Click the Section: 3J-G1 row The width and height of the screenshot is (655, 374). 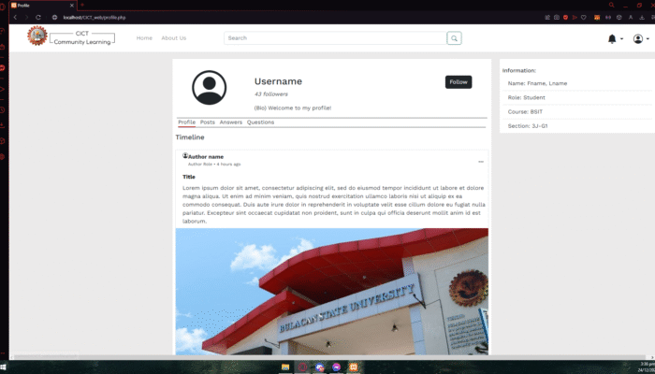578,126
